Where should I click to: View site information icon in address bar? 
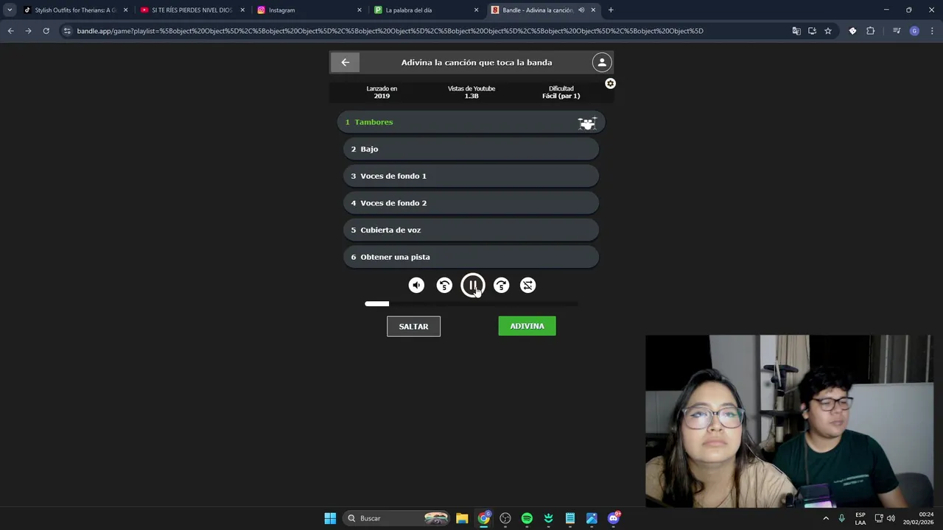point(67,31)
